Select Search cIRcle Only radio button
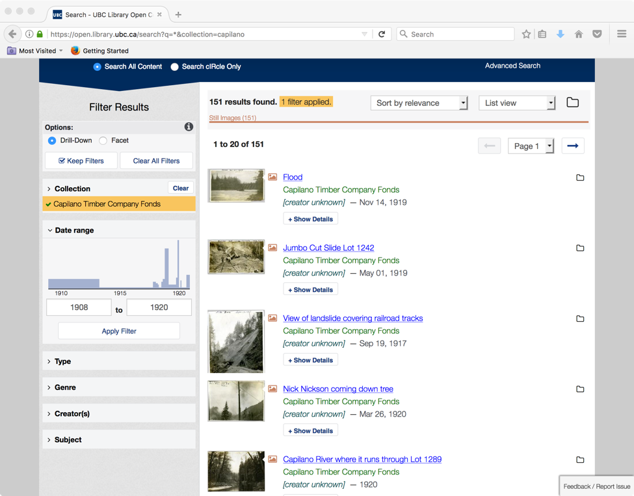Screen dimensions: 634x496 click(x=174, y=67)
